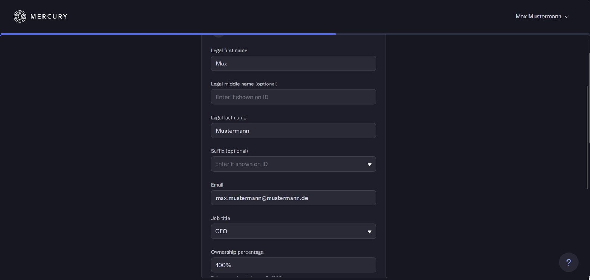The width and height of the screenshot is (590, 280).
Task: Click the Legal middle name input
Action: [293, 97]
